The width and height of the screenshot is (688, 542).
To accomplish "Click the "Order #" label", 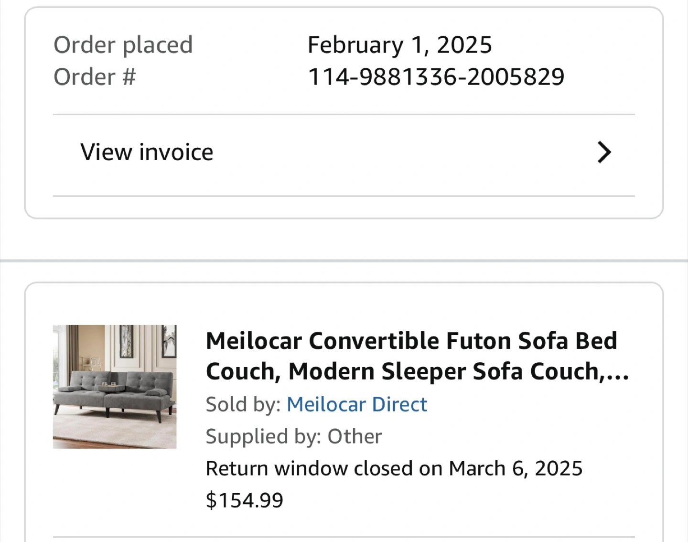I will [x=95, y=77].
